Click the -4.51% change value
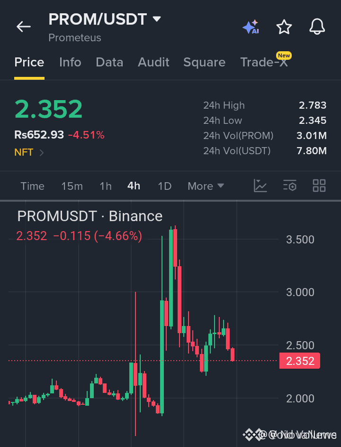Viewport: 341px width, 447px height. [x=86, y=135]
